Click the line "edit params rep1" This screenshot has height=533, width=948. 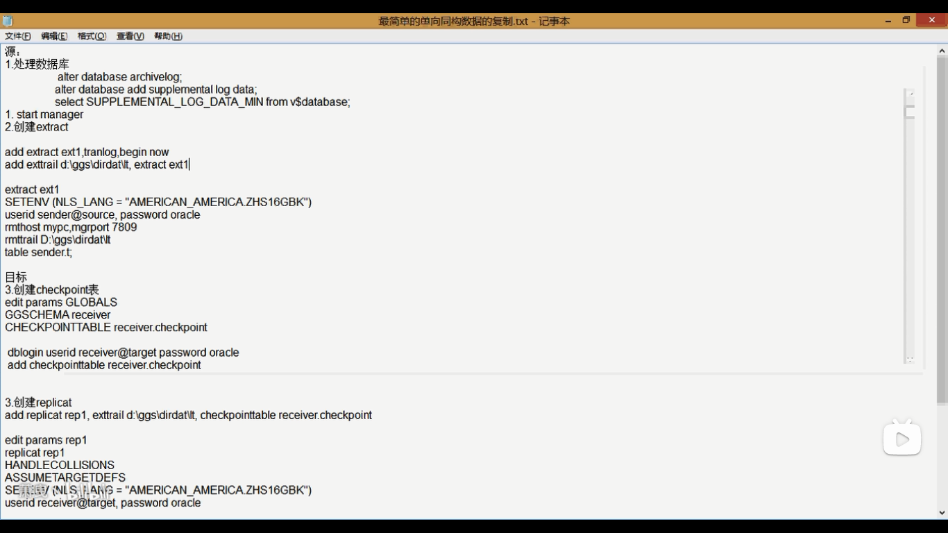(46, 439)
